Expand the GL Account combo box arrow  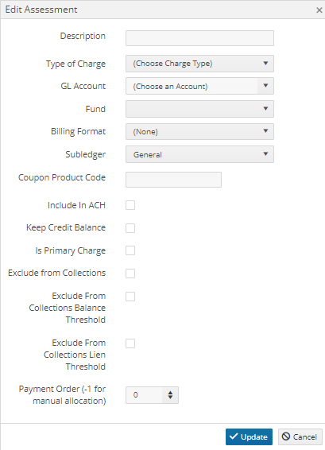pyautogui.click(x=265, y=86)
